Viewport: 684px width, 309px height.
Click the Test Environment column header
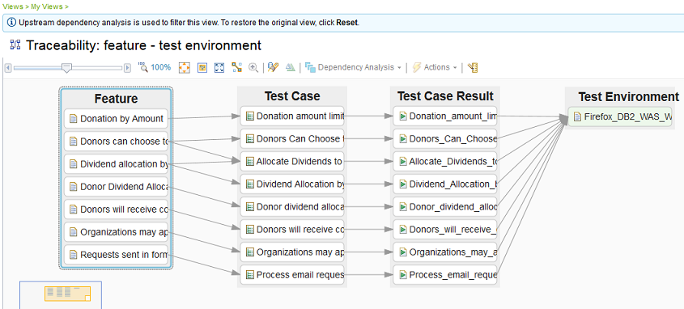pos(629,96)
